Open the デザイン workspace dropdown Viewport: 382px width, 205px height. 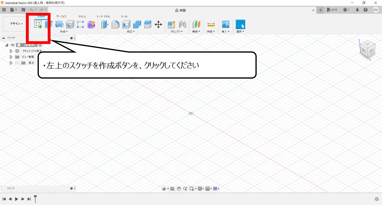point(16,24)
